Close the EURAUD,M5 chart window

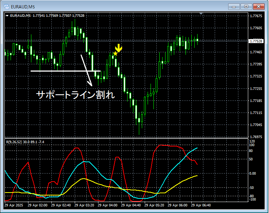click(x=259, y=7)
